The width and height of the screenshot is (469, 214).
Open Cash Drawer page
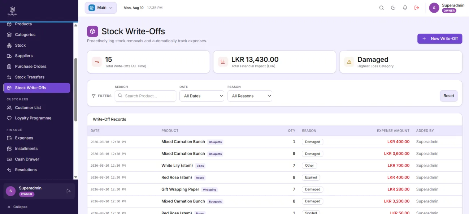[x=37, y=159]
